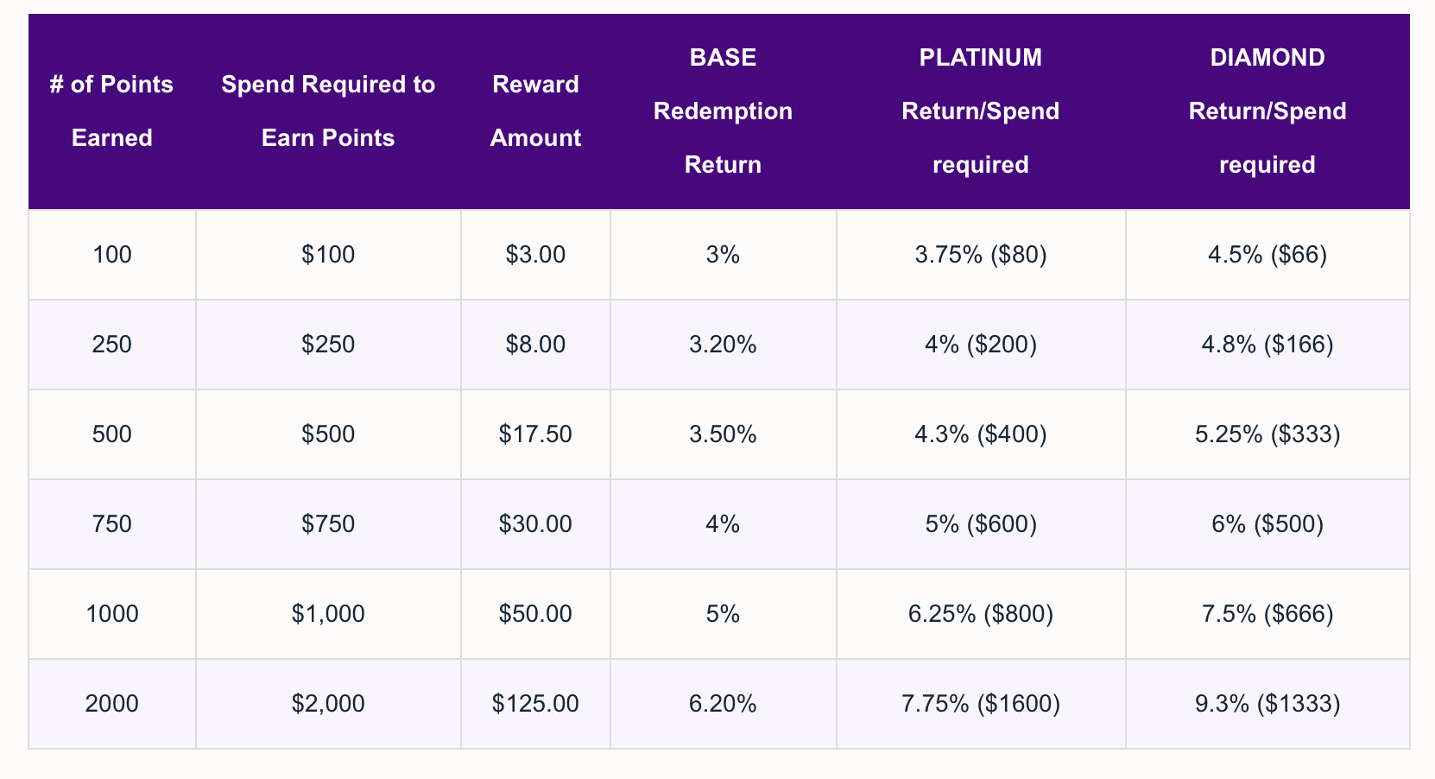Select the 'BASE Redemption Return' header
The width and height of the screenshot is (1435, 779).
click(723, 111)
